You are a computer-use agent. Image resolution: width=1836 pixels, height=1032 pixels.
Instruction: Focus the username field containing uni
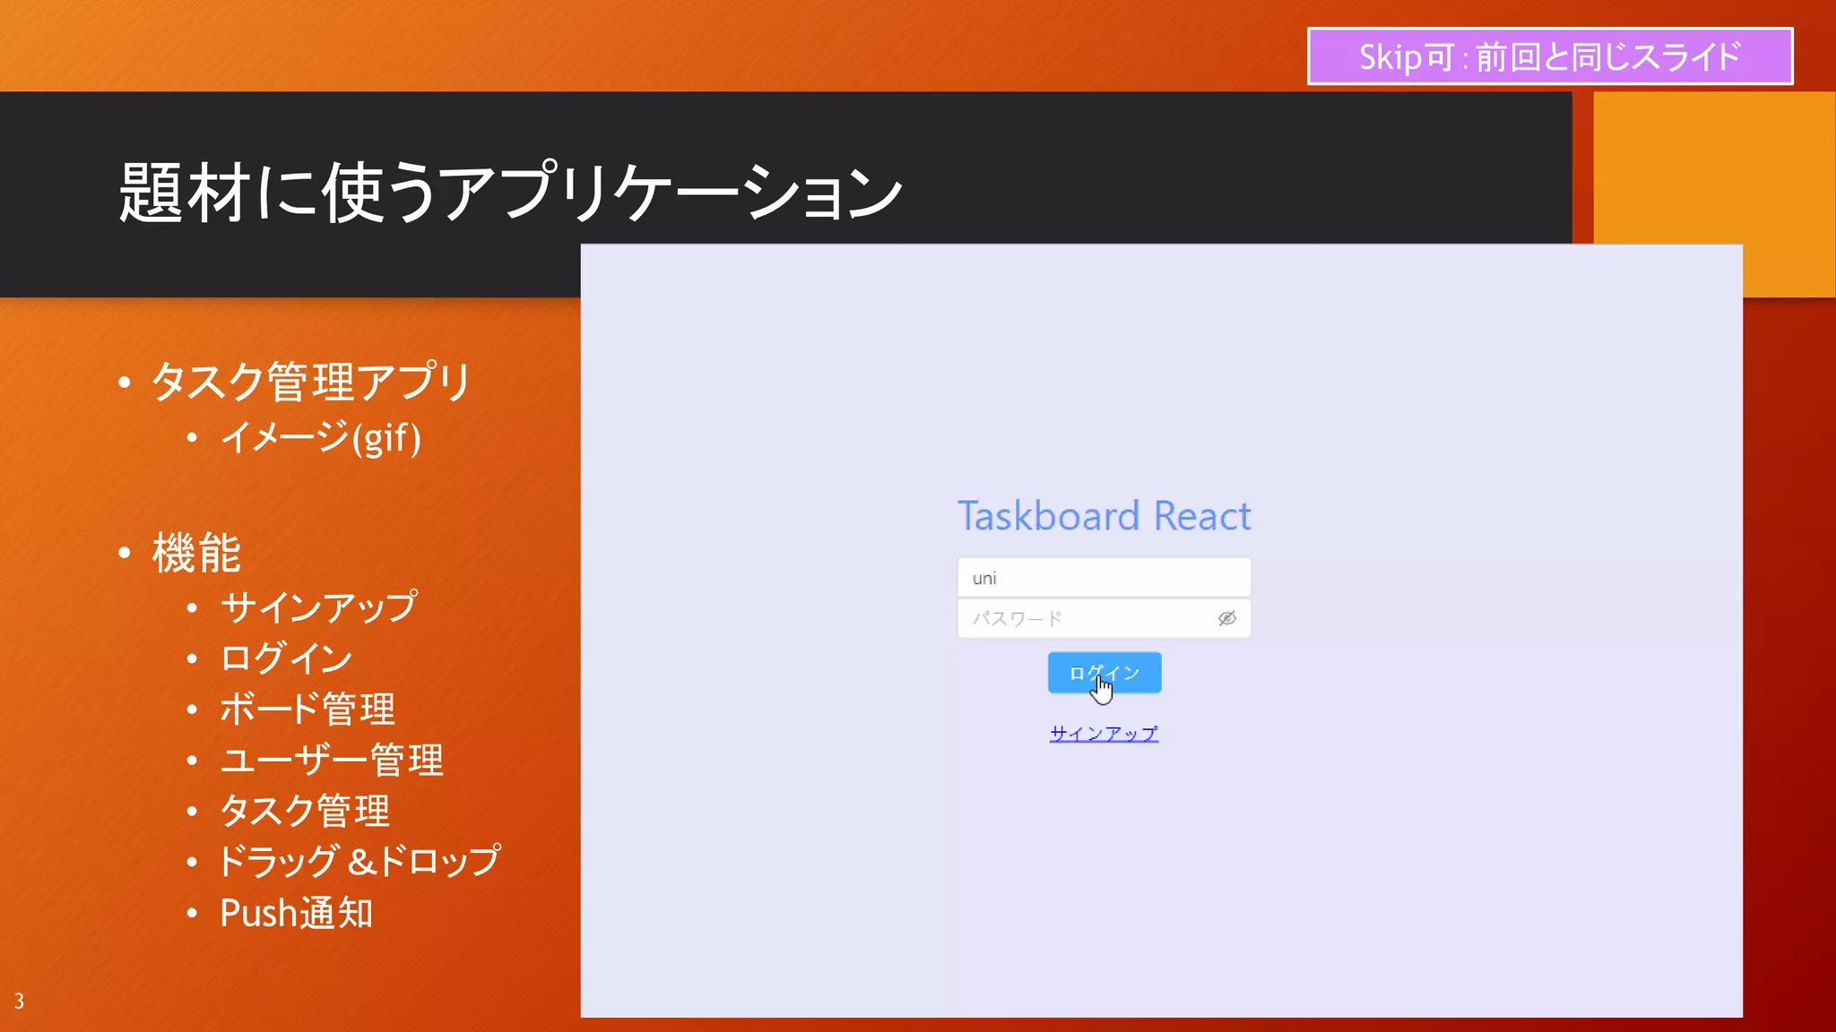[x=1104, y=578]
